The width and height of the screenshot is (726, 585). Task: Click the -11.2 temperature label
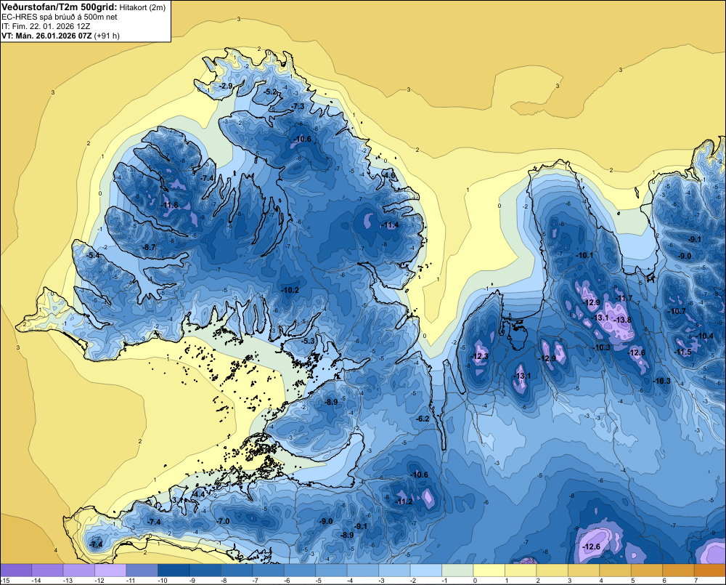point(404,502)
